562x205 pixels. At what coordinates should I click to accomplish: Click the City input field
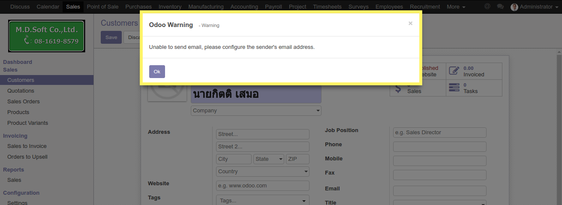click(234, 159)
